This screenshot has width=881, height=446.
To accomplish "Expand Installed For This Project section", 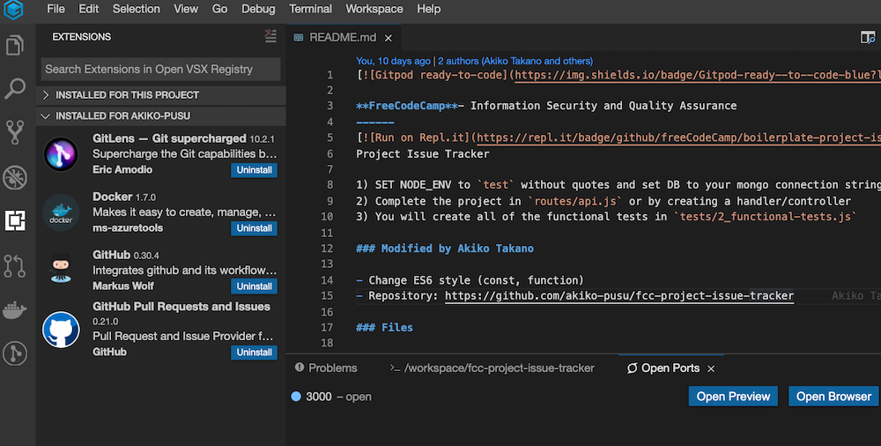I will point(160,95).
